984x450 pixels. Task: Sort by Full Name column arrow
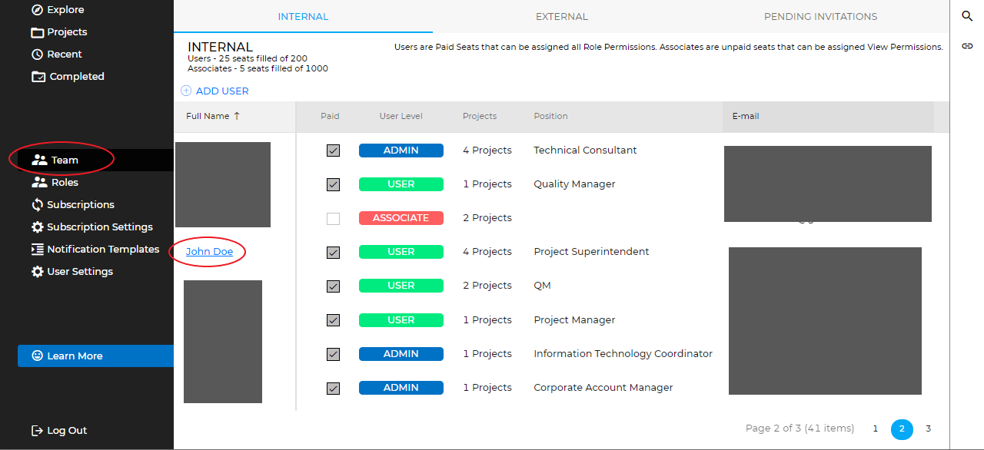pos(237,116)
